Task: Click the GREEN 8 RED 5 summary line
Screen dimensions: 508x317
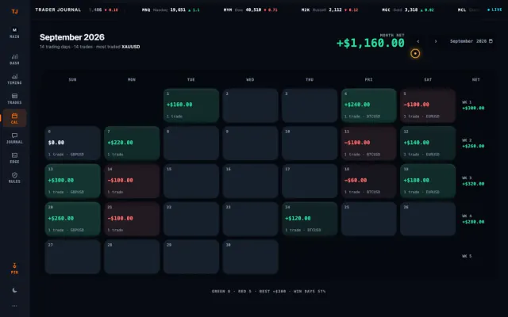Action: point(268,292)
